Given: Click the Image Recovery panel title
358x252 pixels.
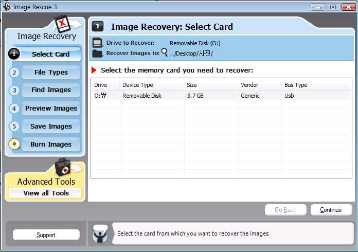Looking at the screenshot, I should [47, 37].
